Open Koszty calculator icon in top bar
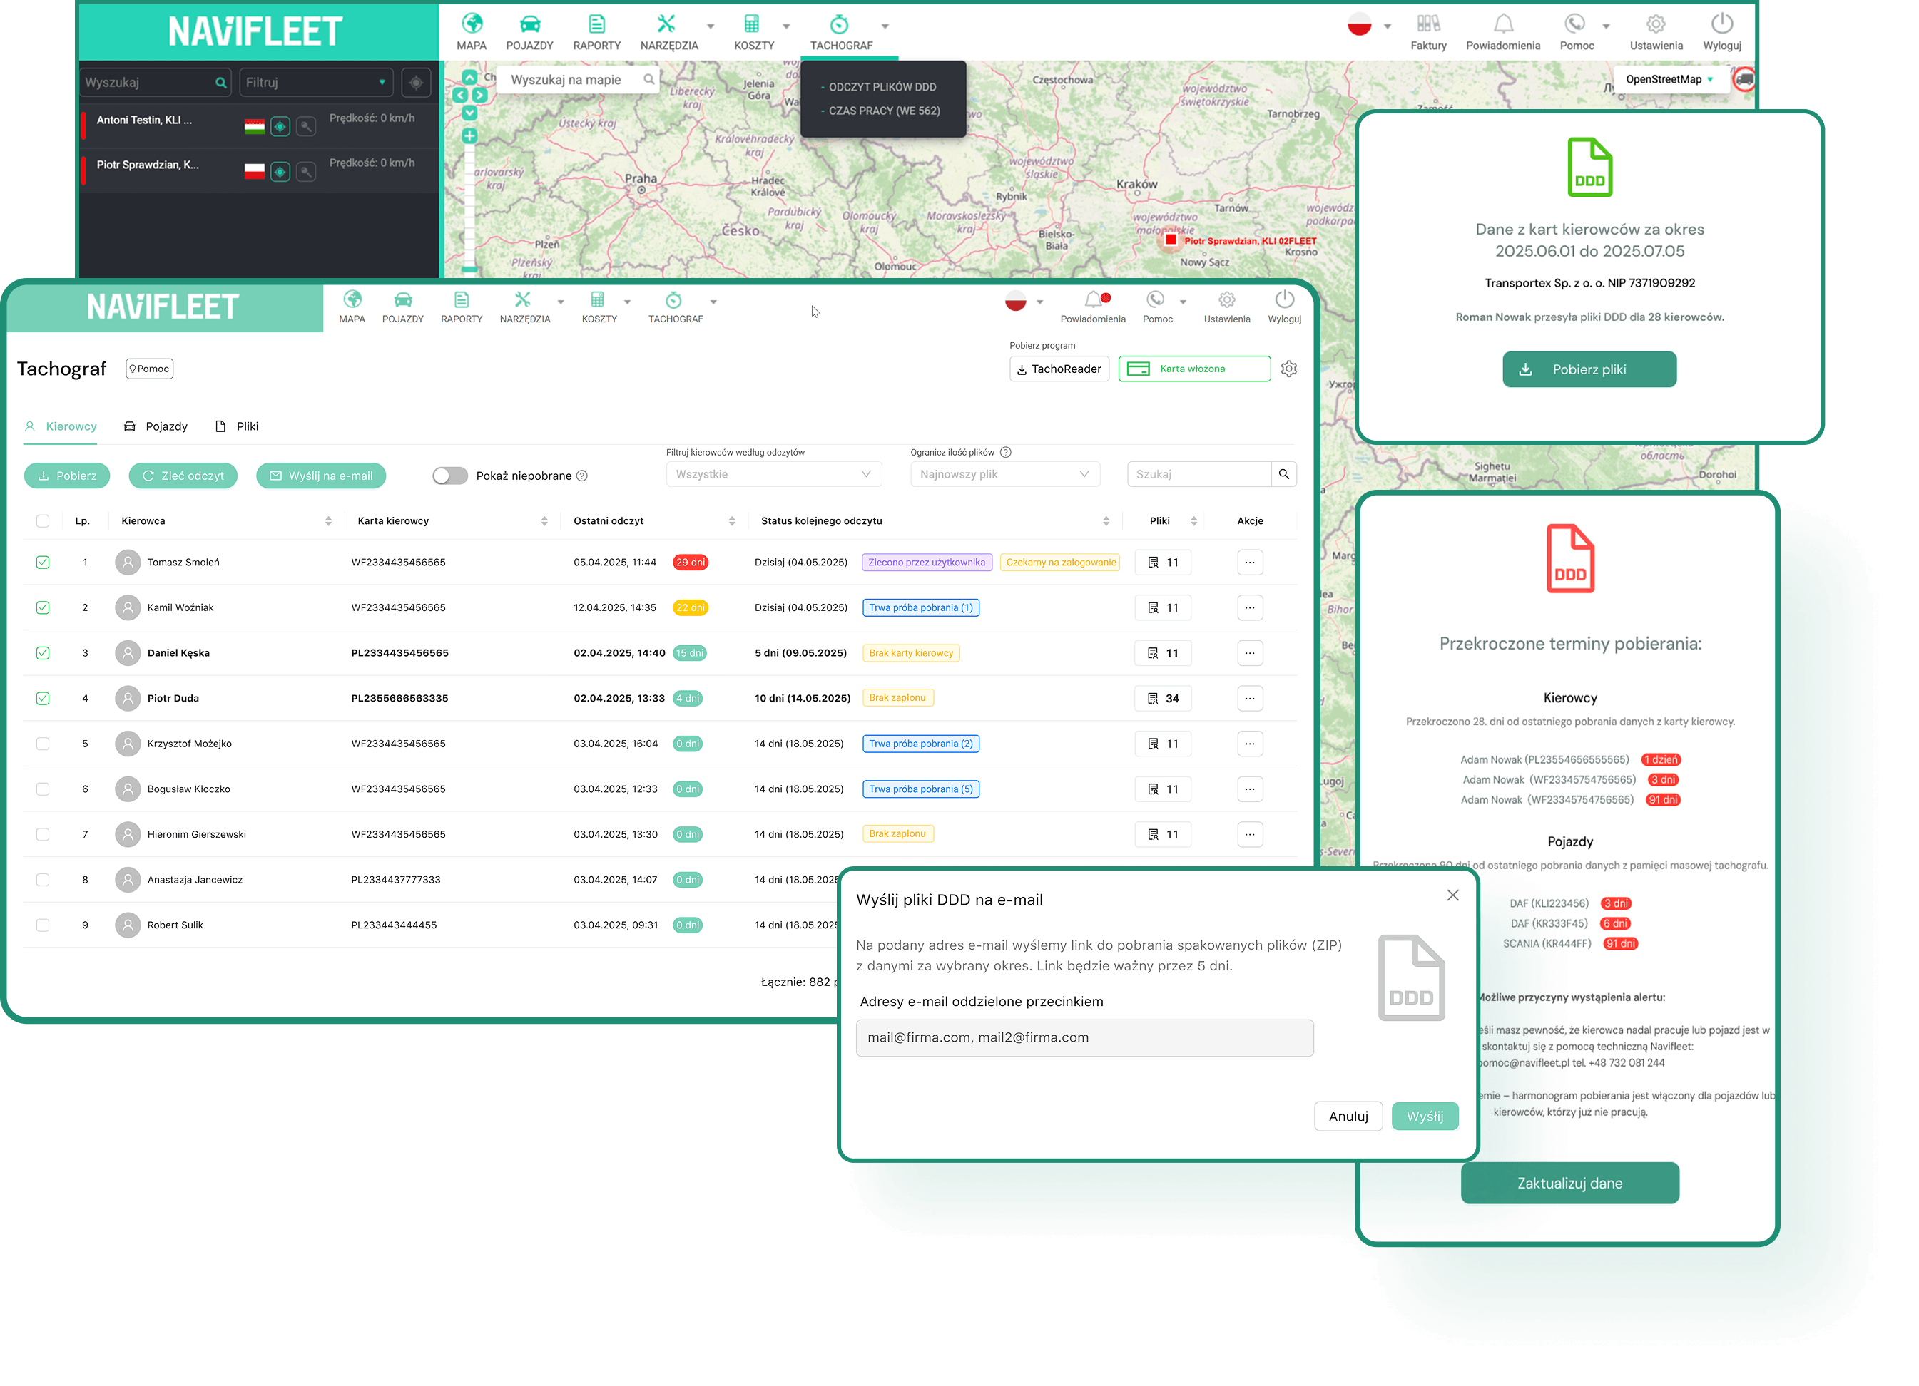Screen dimensions: 1919x1386 751,24
